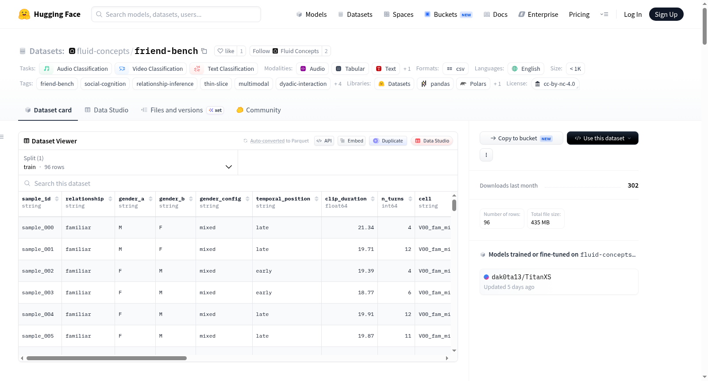Click the horizontal table scrollbar thumb
708x381 pixels.
coord(107,358)
